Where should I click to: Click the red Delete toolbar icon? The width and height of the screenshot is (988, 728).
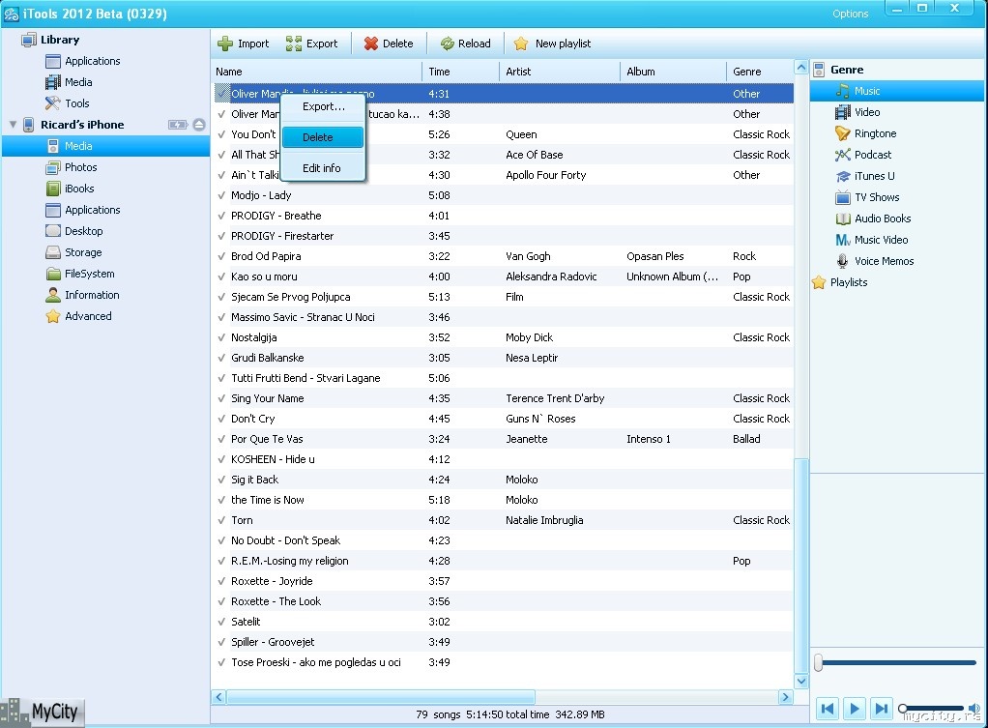point(370,44)
